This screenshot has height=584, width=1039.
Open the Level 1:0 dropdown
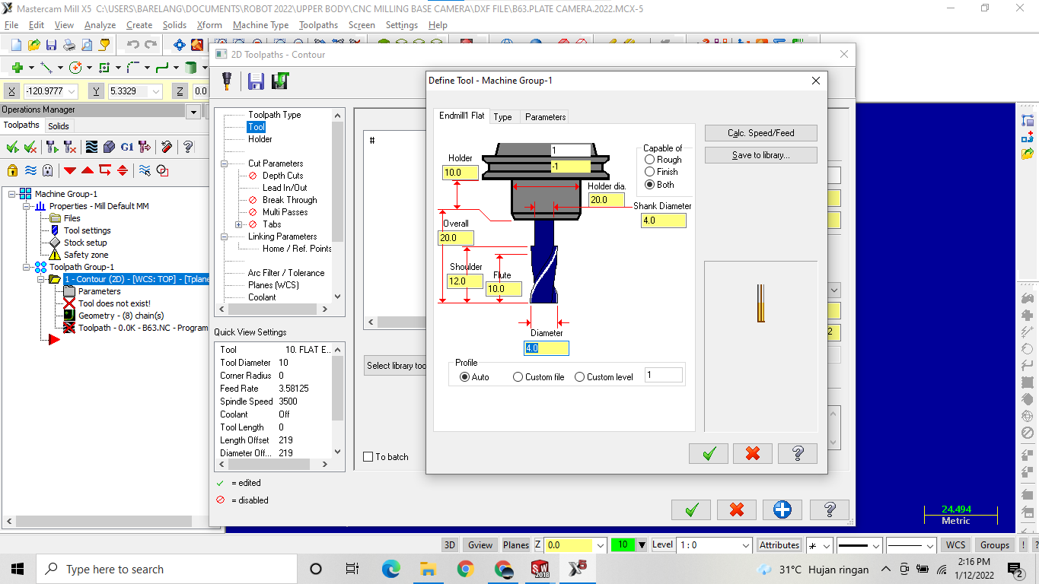(x=712, y=544)
